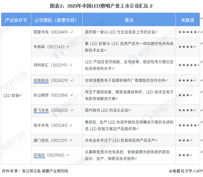The image size is (203, 177).
Task: Click the underlined 兆驰股份 company name
Action: tap(41, 80)
